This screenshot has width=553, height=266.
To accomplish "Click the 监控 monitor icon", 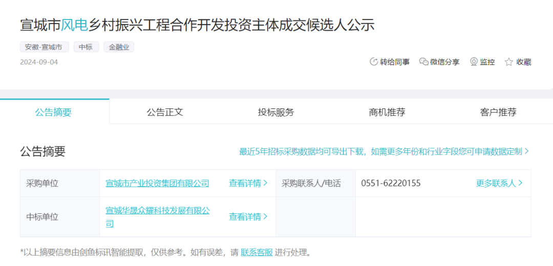I will [474, 62].
